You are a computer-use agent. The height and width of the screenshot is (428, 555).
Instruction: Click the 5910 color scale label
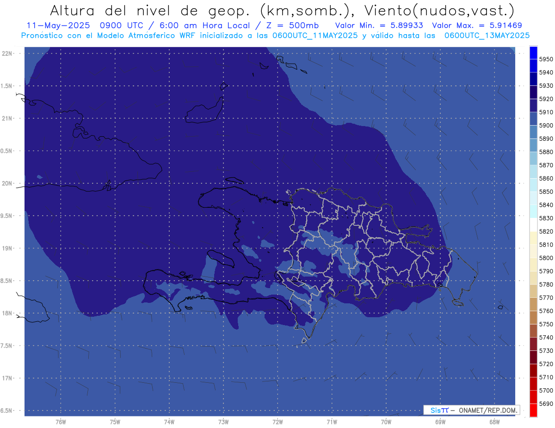click(546, 112)
